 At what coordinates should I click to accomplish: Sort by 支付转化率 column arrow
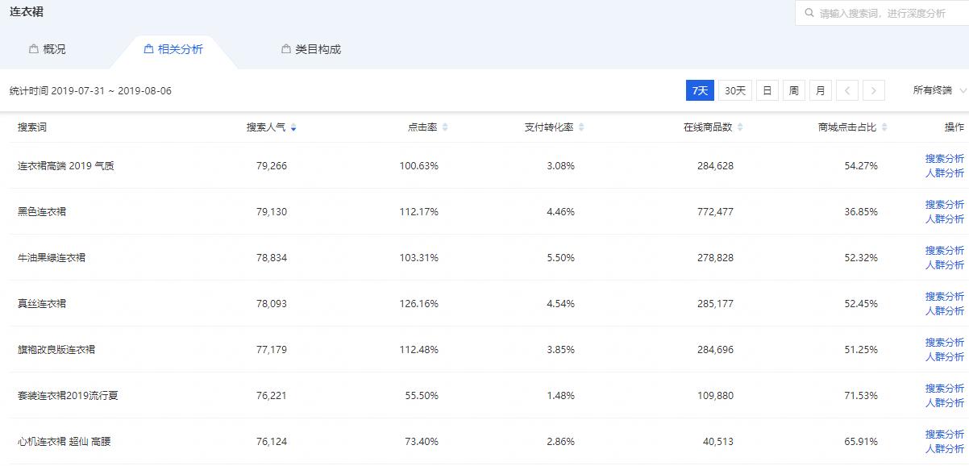[581, 127]
